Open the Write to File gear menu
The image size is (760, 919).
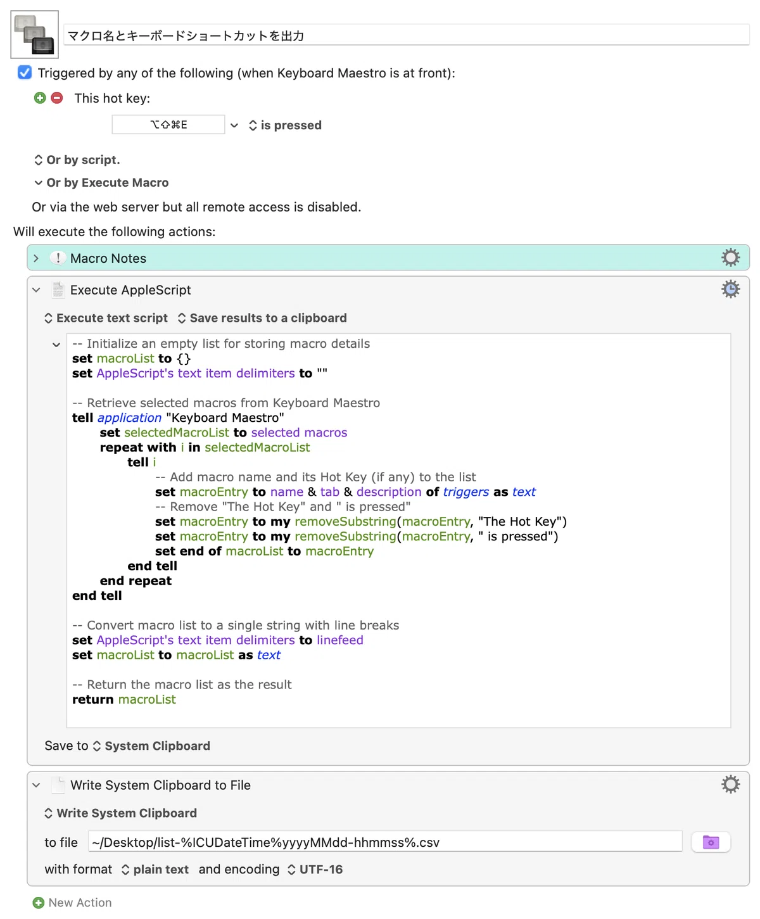(x=731, y=784)
